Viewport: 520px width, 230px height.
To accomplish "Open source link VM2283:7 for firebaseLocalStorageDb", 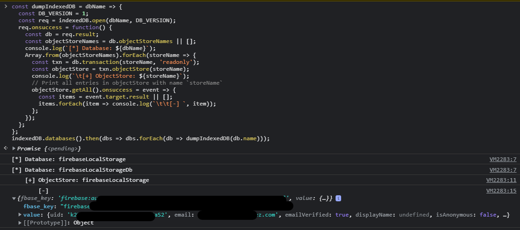I will tap(503, 170).
